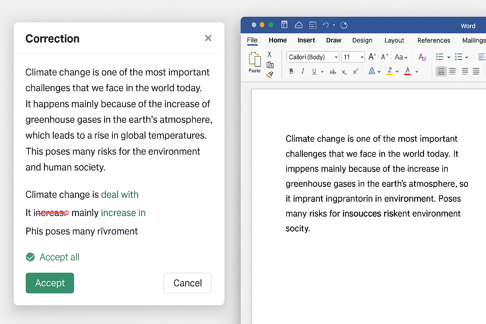Switch to the Mailings tab

click(x=474, y=40)
